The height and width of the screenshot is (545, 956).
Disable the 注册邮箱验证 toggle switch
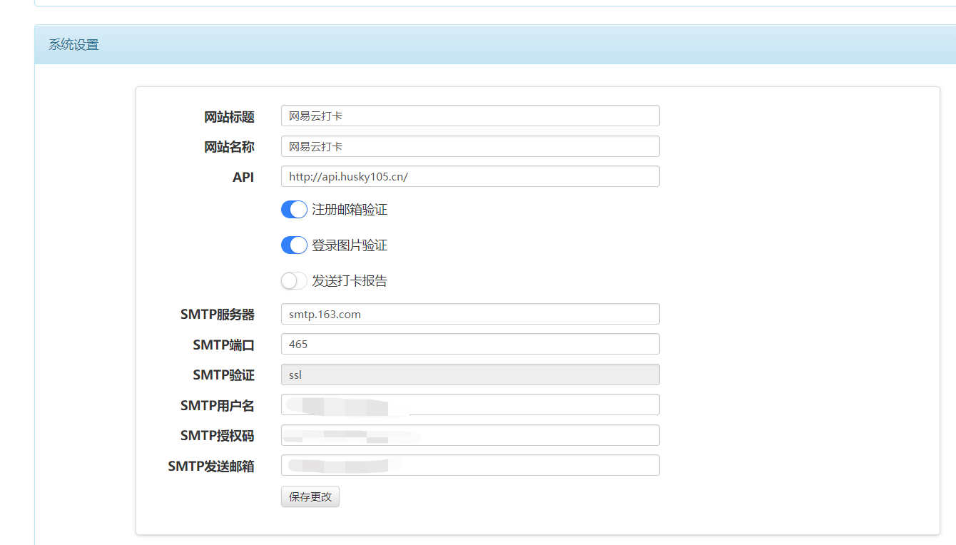pos(294,210)
